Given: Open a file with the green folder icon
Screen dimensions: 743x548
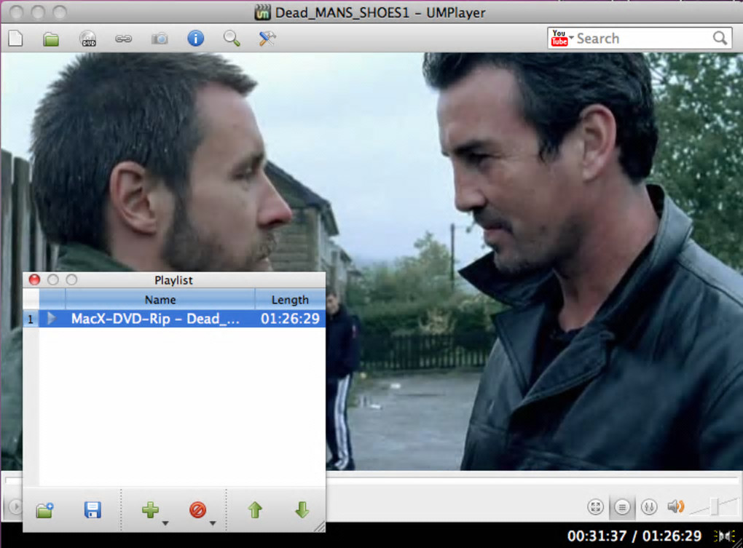Looking at the screenshot, I should pos(51,39).
